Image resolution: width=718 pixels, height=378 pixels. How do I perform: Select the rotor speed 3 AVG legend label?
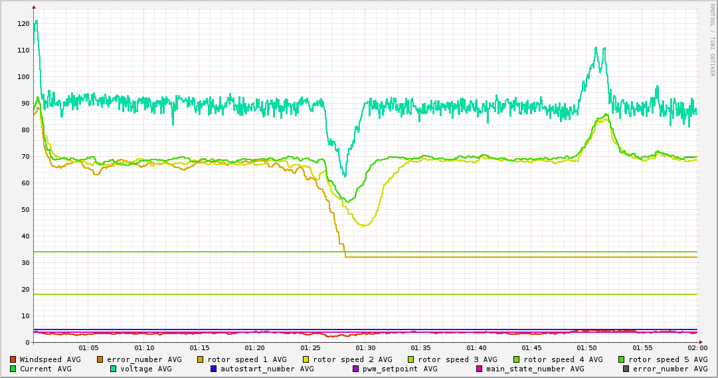coord(457,359)
